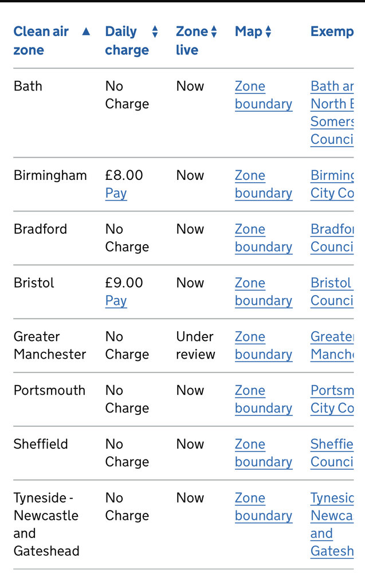This screenshot has width=365, height=573.
Task: Sort by Clean air zone arrow icon
Action: (86, 32)
